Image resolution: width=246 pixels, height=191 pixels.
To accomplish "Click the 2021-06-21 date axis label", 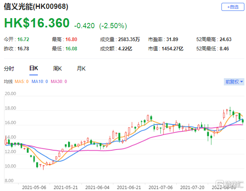I will pyautogui.click(x=129, y=187).
